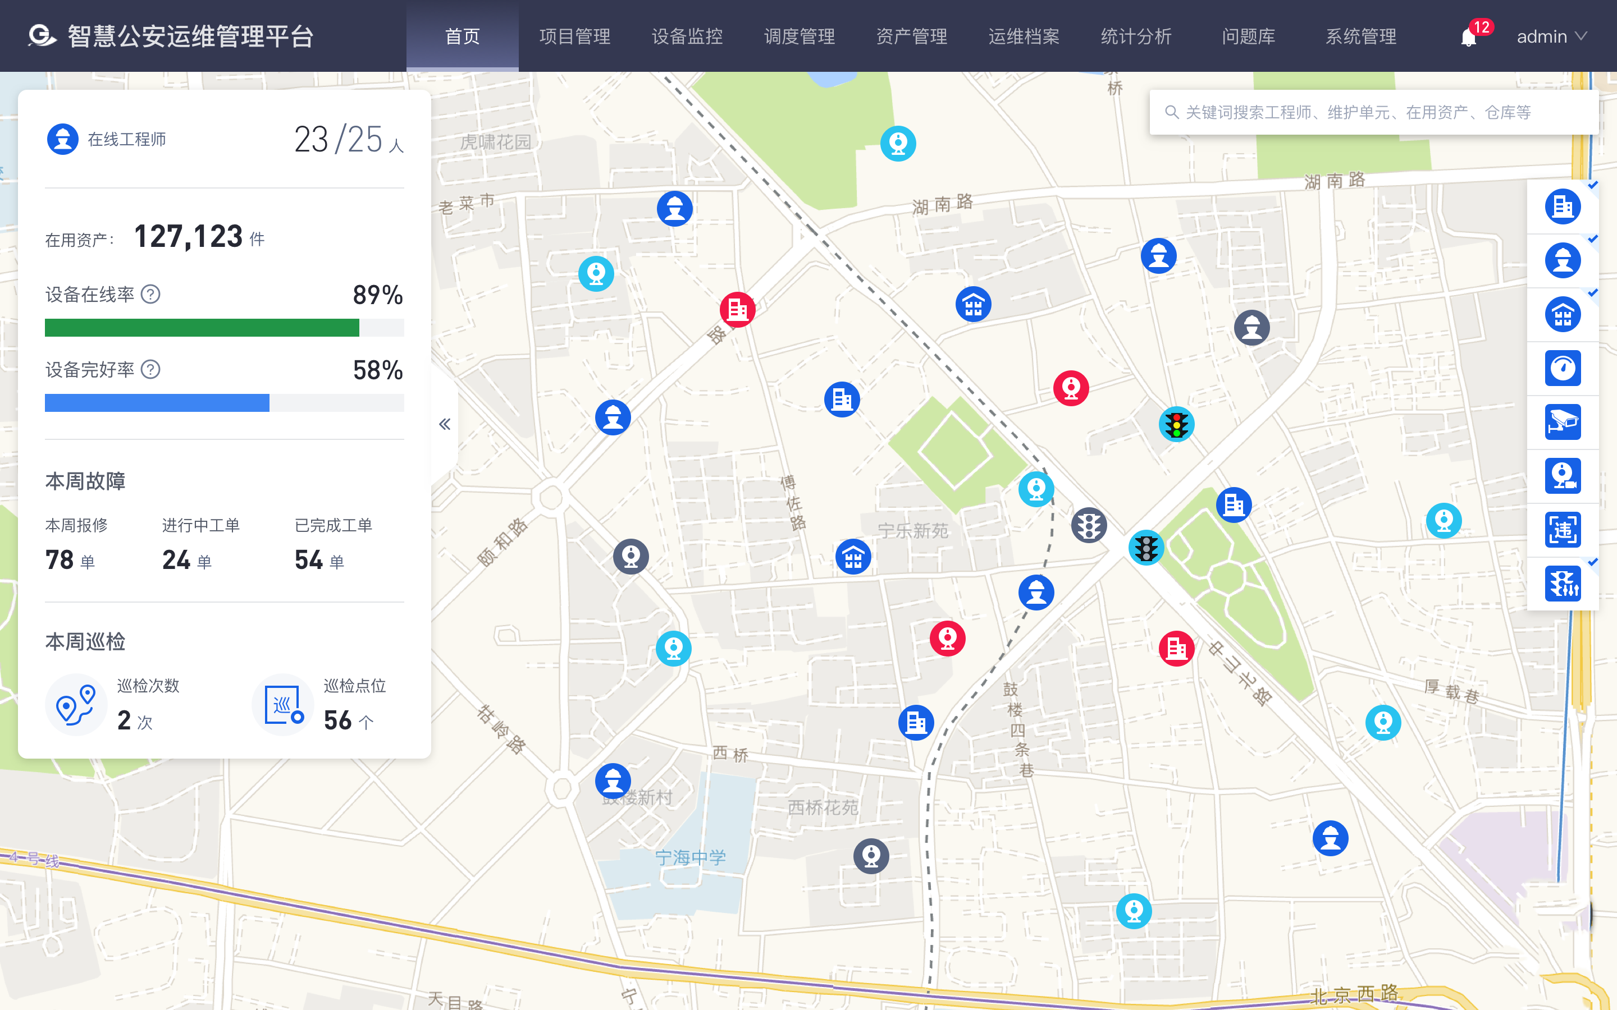Screen dimensions: 1617x1010
Task: Select the cyan camera marker in the northern park
Action: coord(898,143)
